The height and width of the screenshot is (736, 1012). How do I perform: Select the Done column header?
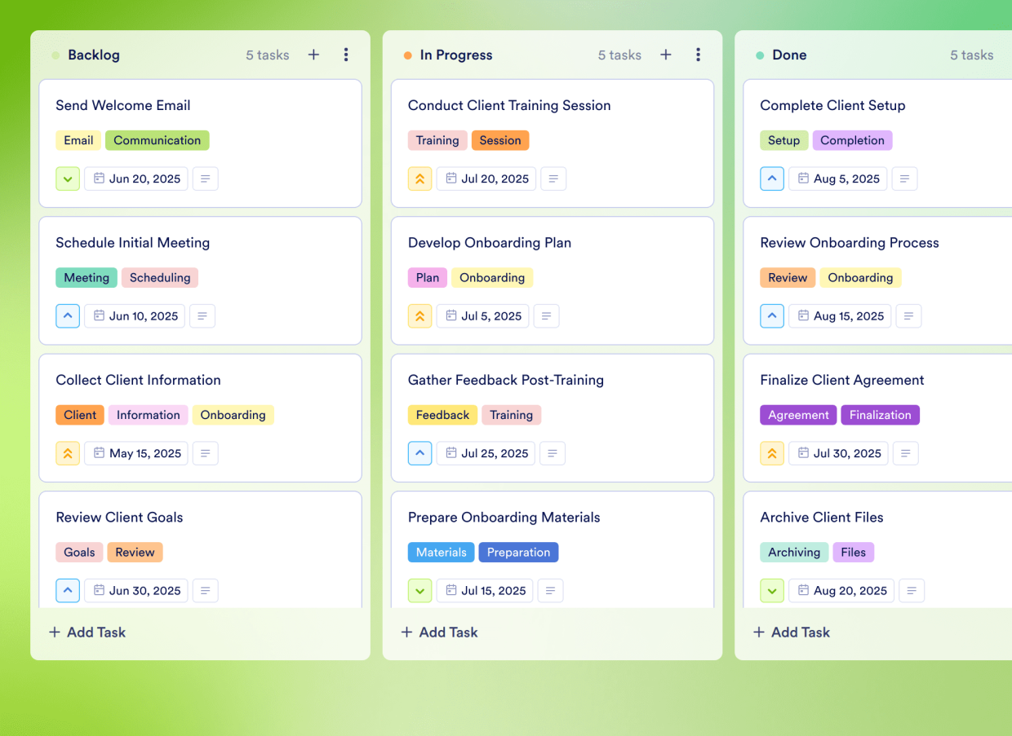[x=788, y=55]
